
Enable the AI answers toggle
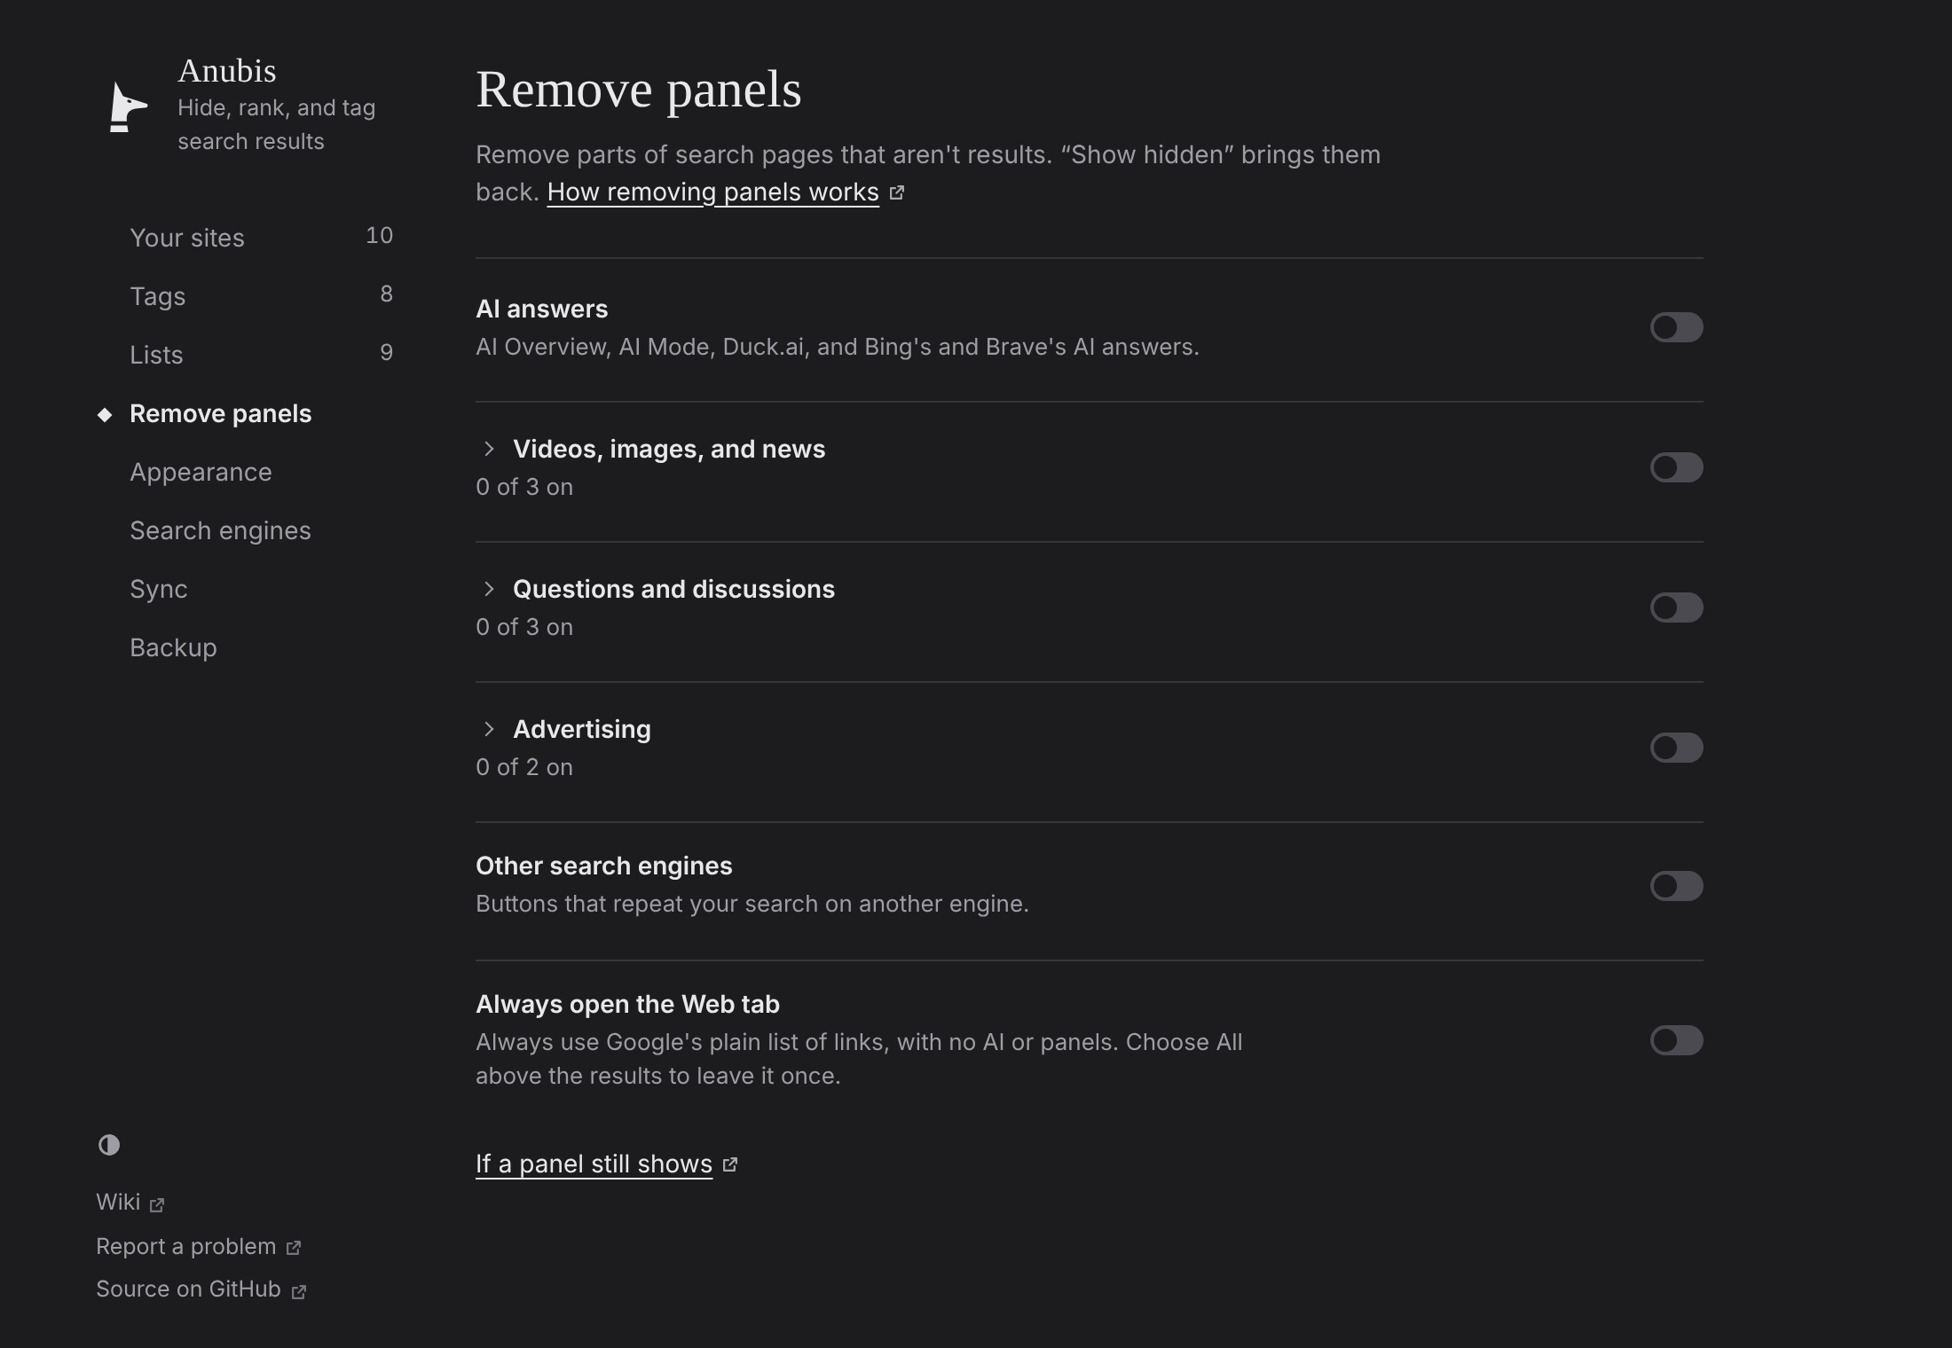pyautogui.click(x=1676, y=327)
